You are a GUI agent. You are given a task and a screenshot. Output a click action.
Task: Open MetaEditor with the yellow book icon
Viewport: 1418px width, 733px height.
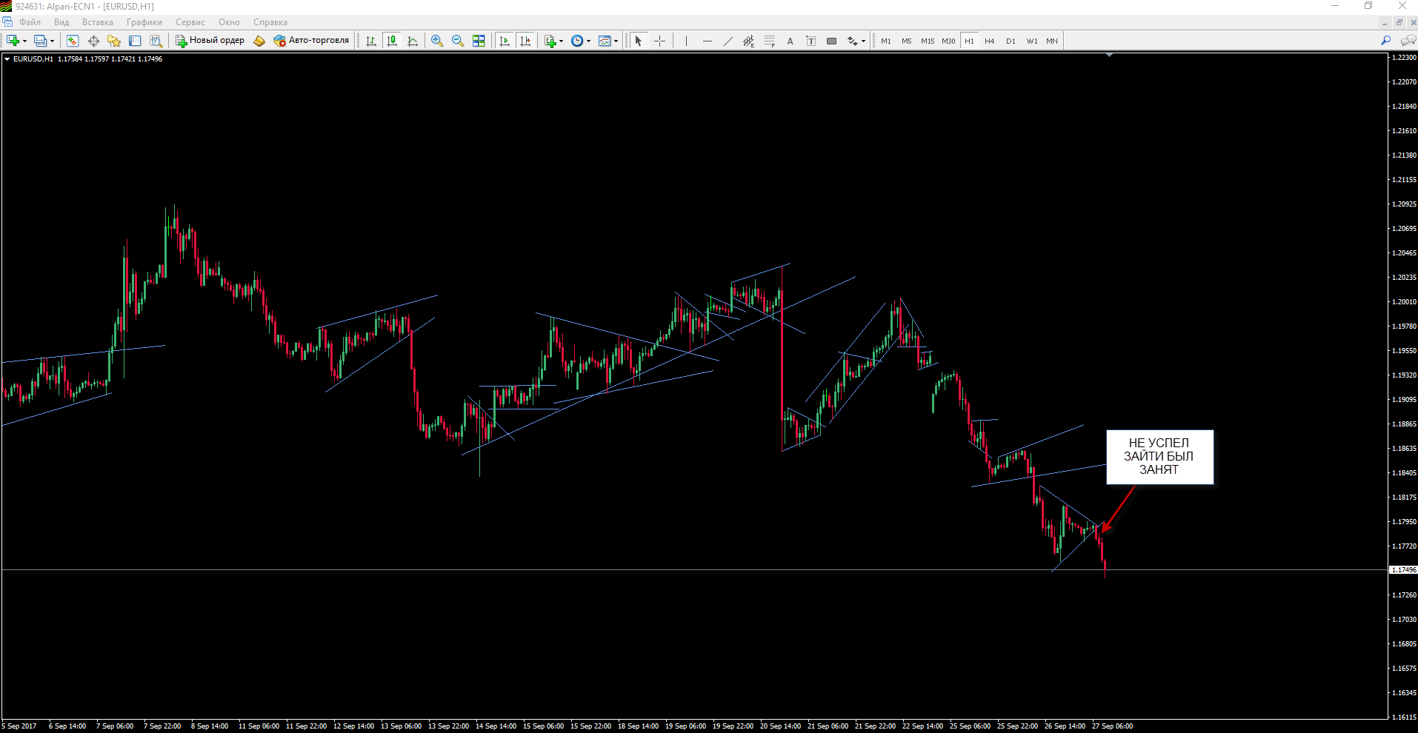(259, 41)
